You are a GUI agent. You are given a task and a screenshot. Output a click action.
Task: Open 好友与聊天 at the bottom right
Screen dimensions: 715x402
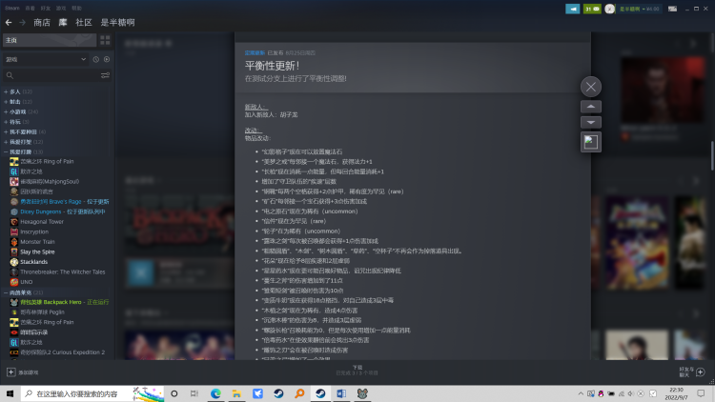[686, 372]
